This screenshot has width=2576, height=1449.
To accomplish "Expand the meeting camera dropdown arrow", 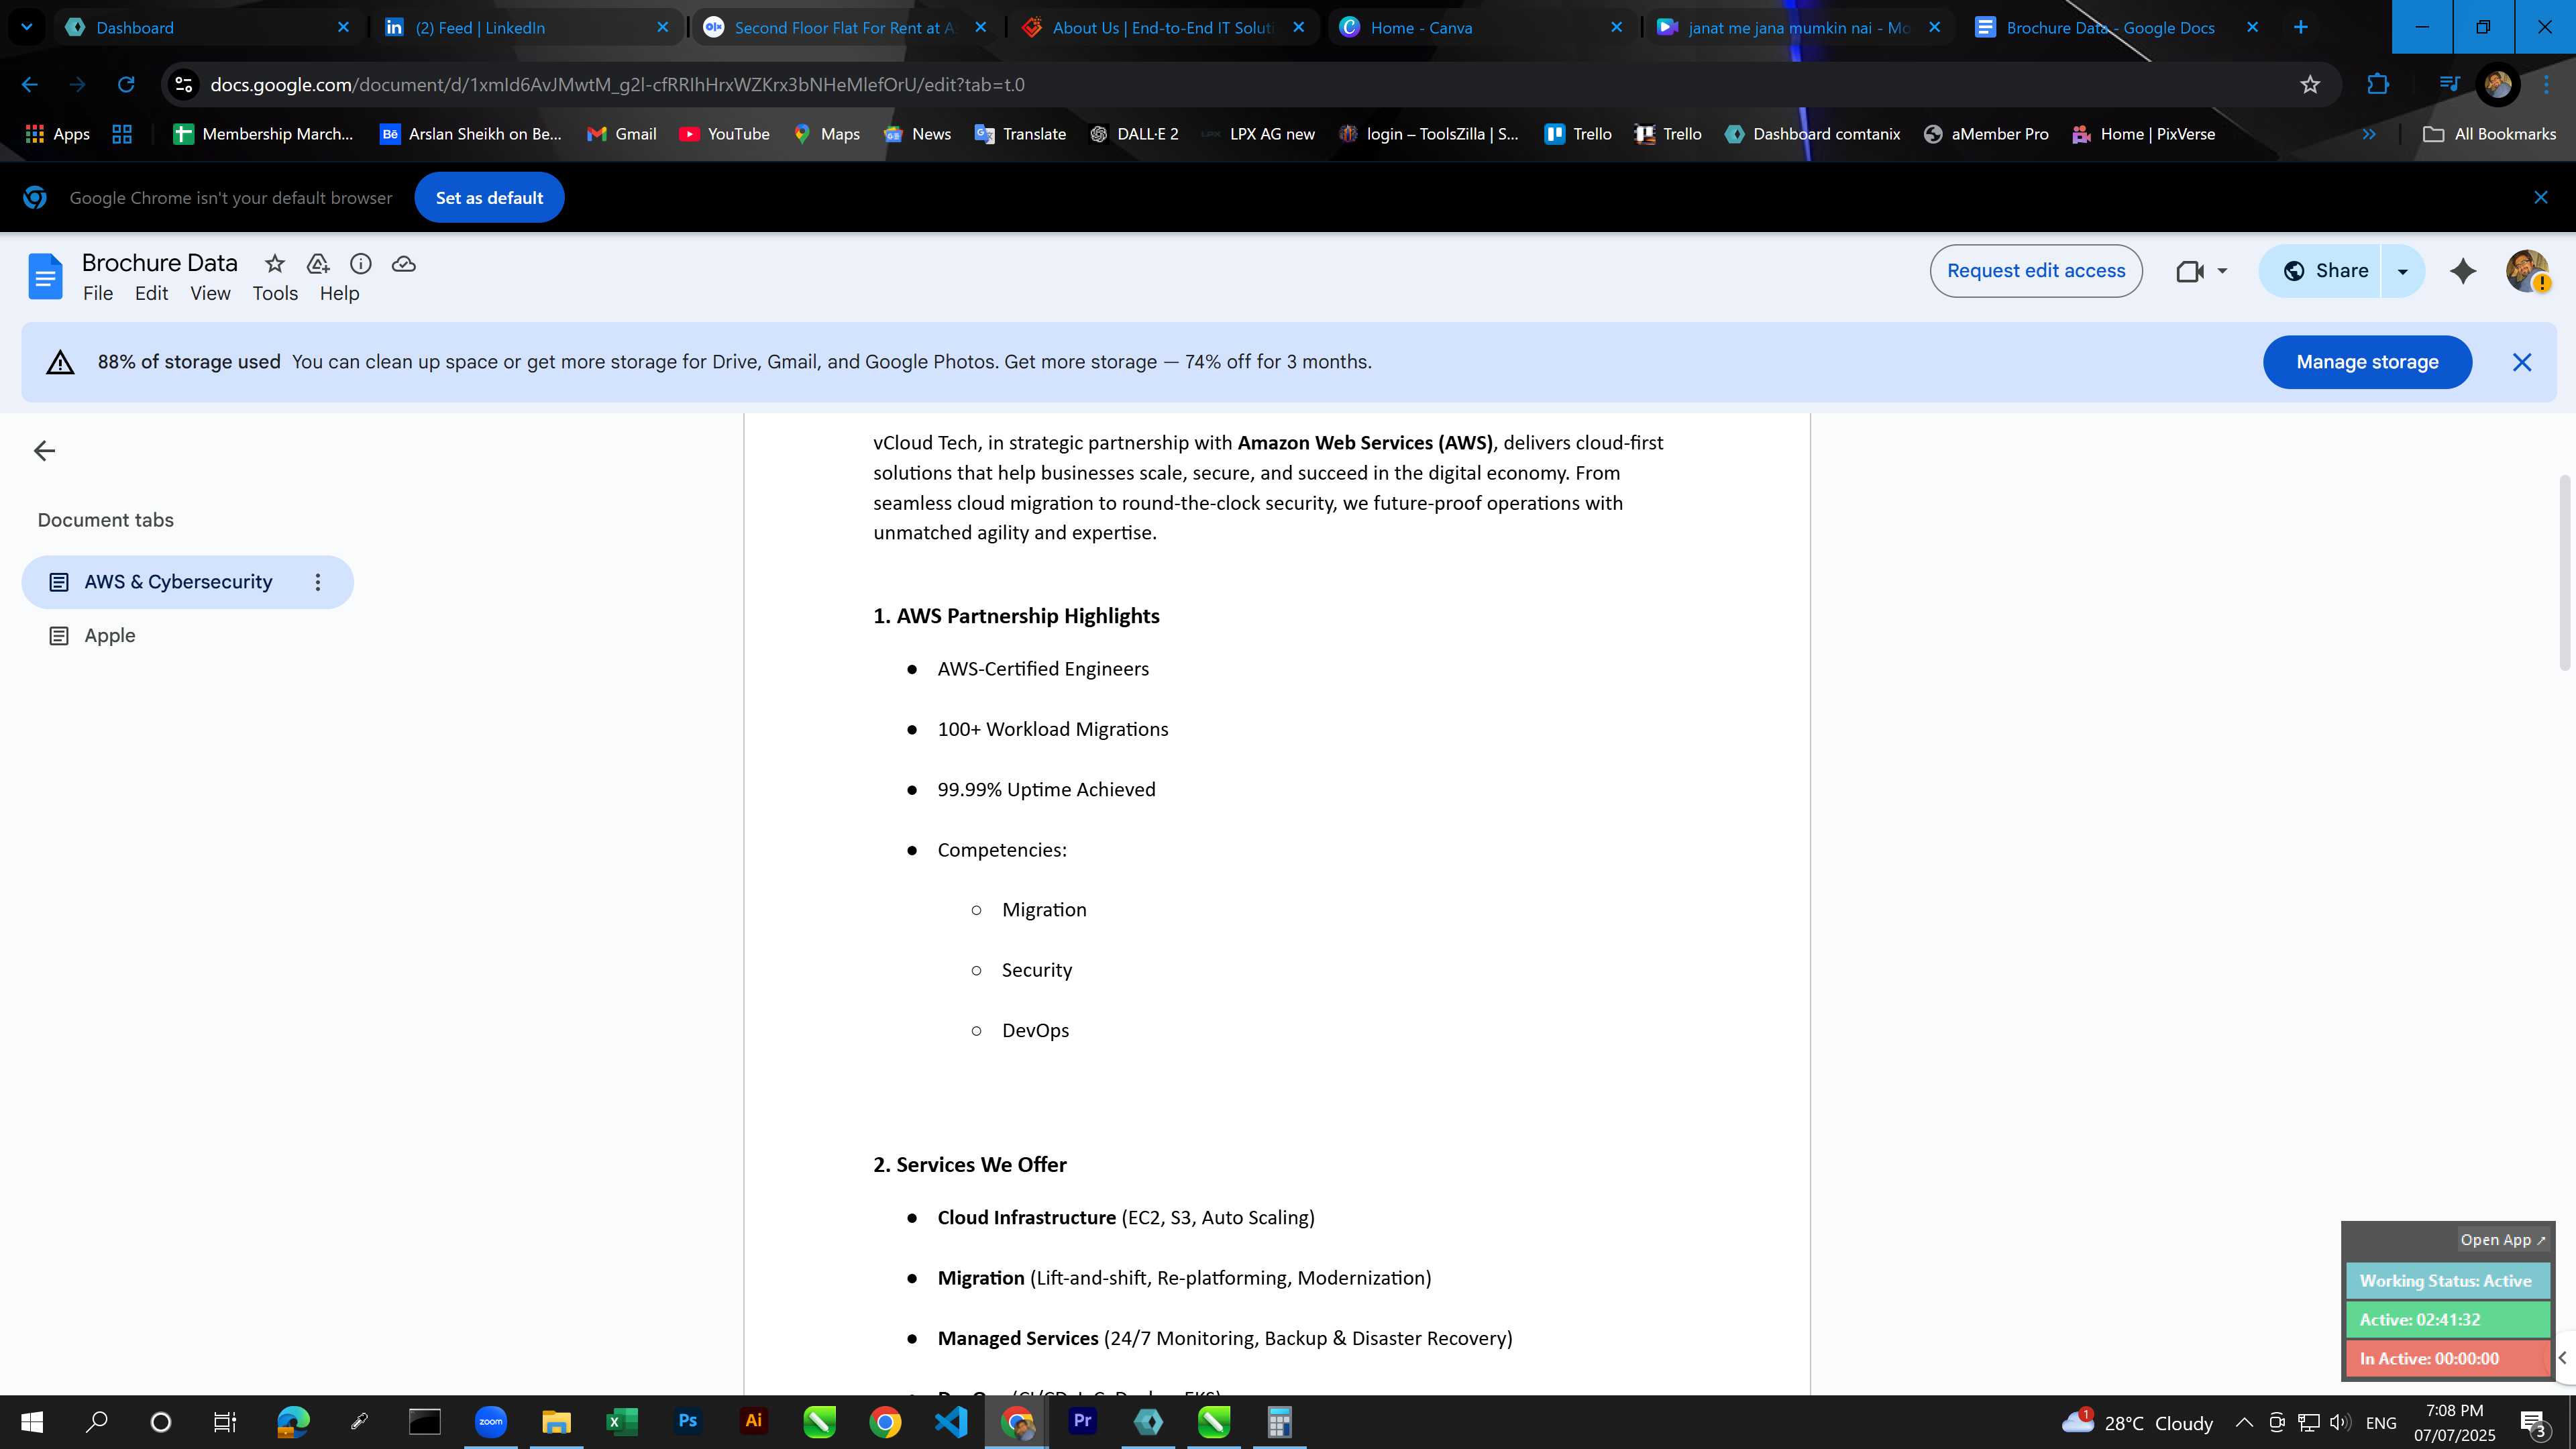I will point(2222,271).
